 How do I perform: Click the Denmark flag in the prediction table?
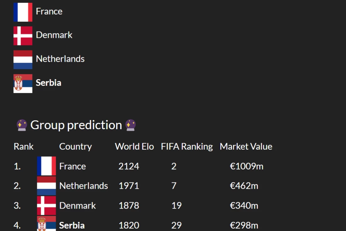46,205
